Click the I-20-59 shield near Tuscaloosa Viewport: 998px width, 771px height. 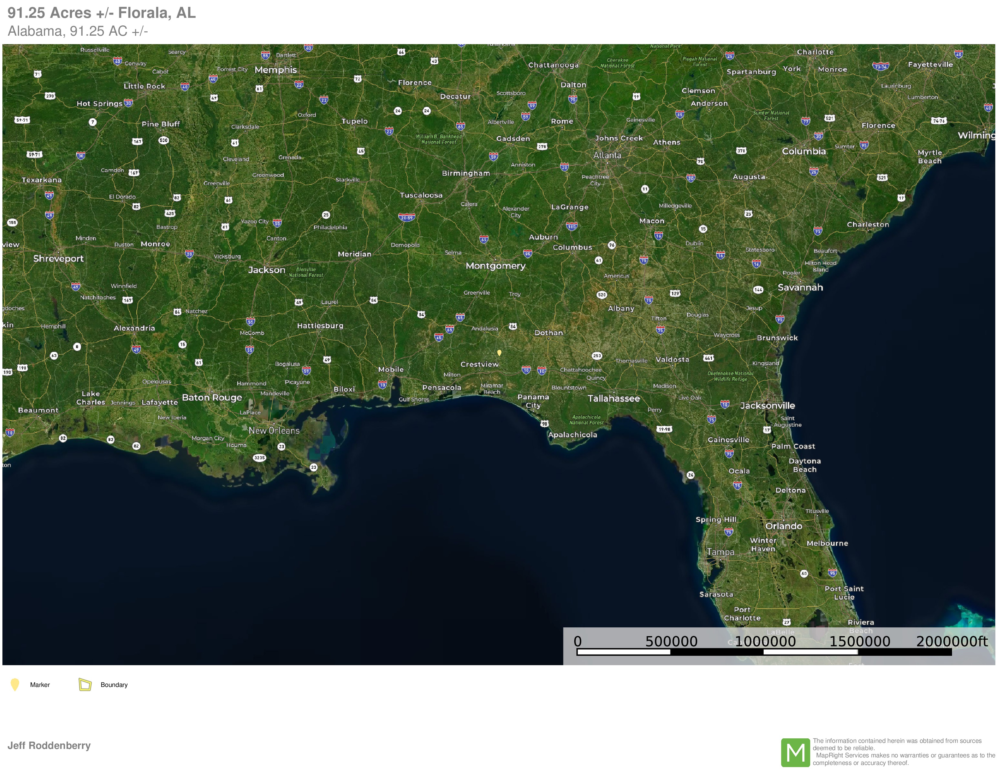(x=406, y=217)
